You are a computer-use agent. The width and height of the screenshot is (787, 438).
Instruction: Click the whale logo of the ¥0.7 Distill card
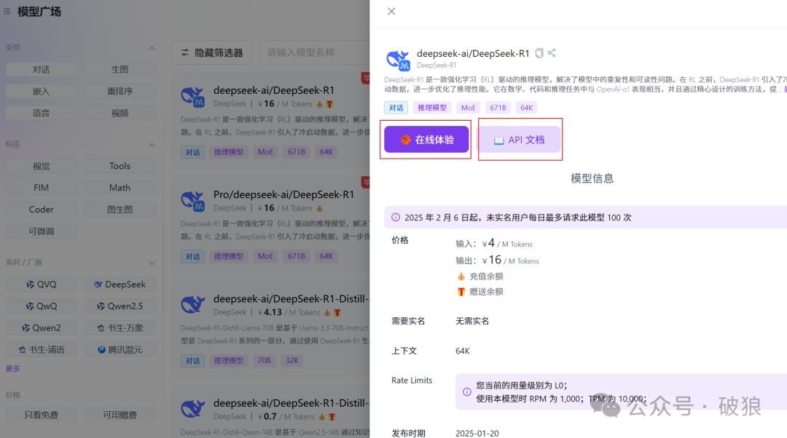(x=192, y=409)
